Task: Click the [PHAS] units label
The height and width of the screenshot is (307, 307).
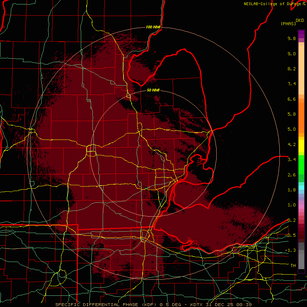Action: pyautogui.click(x=288, y=24)
